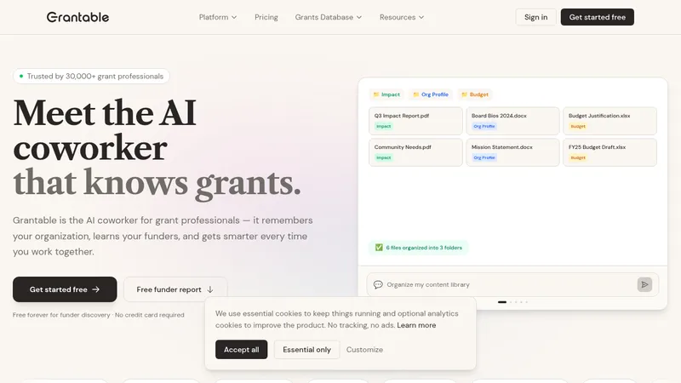Click the Free funder report button

(175, 289)
